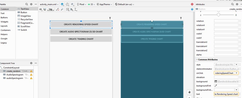Open the Align tool icon
Image resolution: width=242 pixels, height=98 pixels.
click(x=72, y=9)
